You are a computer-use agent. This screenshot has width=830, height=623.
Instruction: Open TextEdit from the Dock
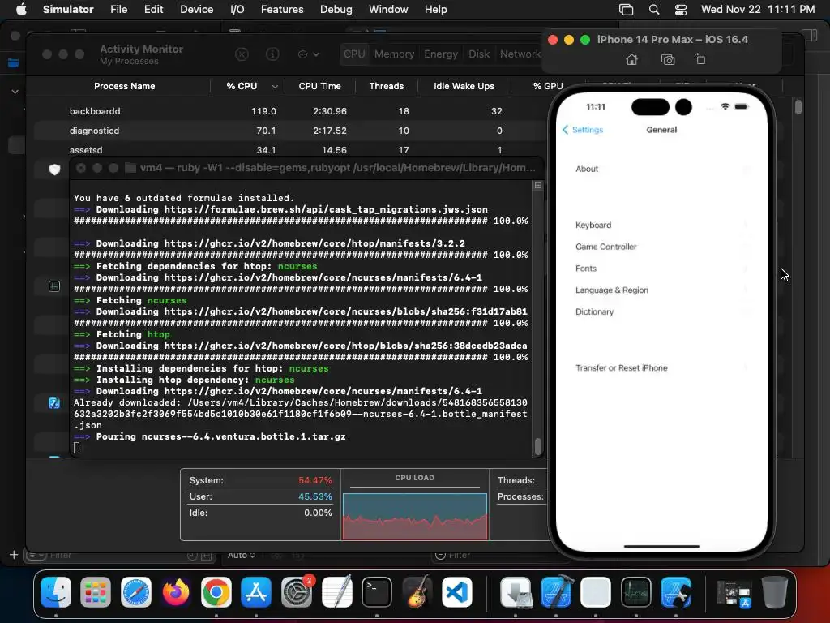336,592
